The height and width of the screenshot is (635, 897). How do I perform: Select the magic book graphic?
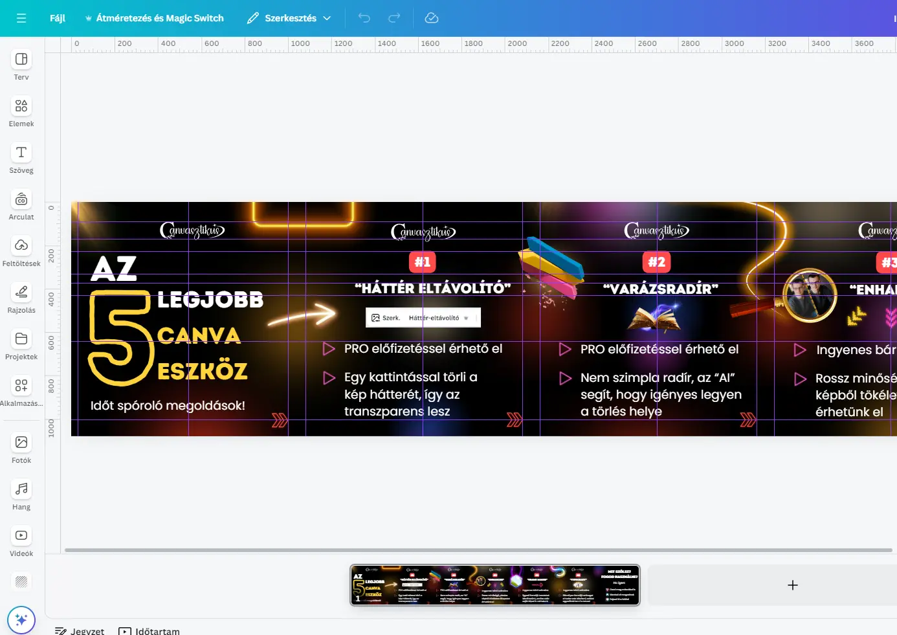(654, 318)
